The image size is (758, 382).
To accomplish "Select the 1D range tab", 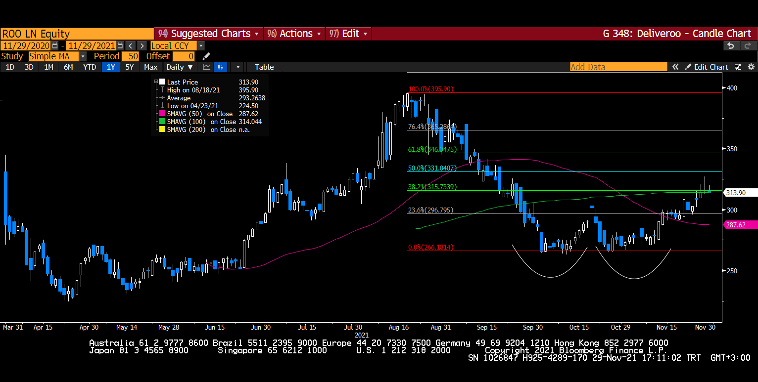I will click(10, 67).
